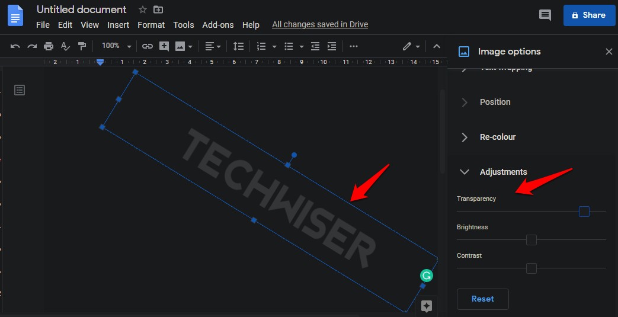618x317 pixels.
Task: Open the Google Docs home icon
Action: [x=15, y=15]
